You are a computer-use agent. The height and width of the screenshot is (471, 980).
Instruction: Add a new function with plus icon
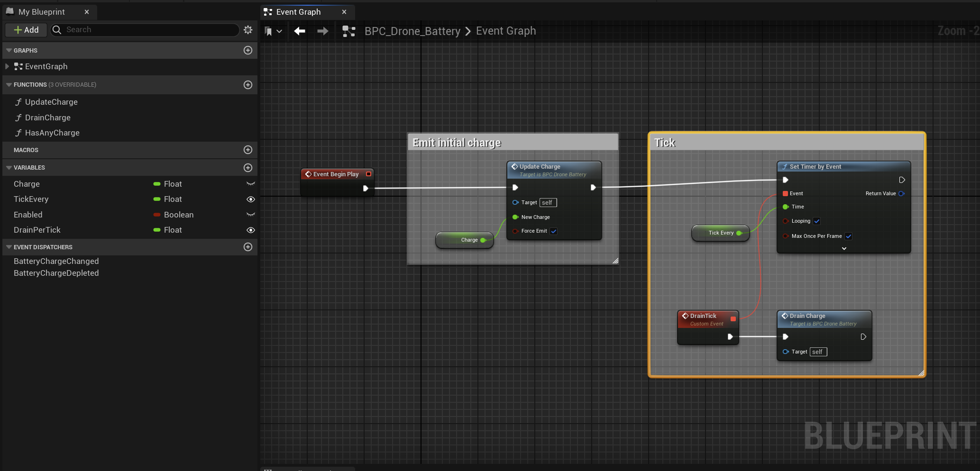coord(248,85)
